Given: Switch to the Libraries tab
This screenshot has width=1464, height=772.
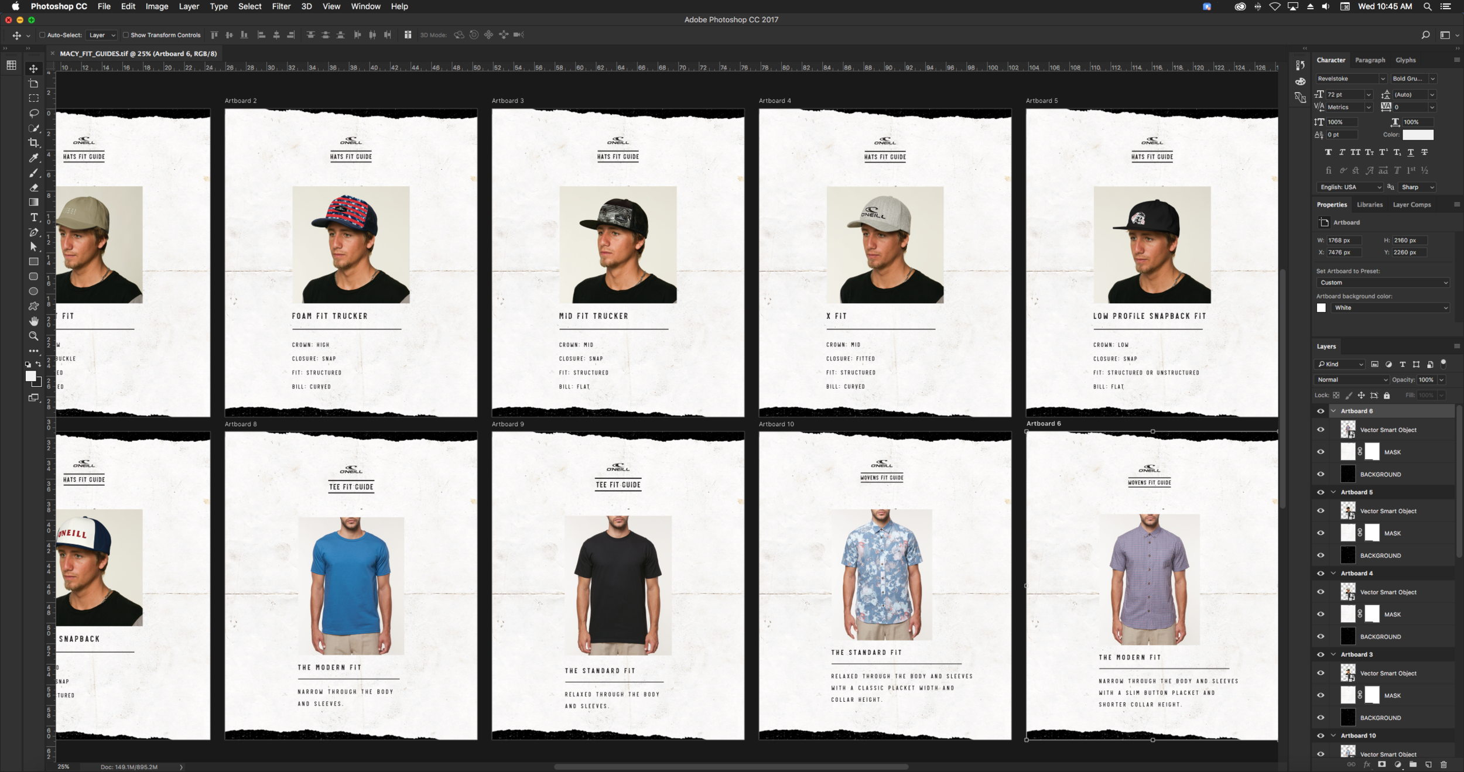Looking at the screenshot, I should 1369,205.
